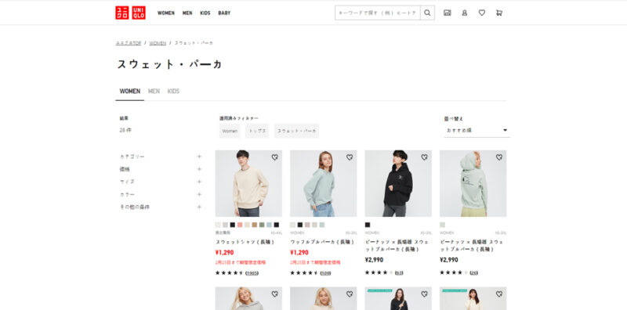Pick the mint swatch on waffle hoodie

coord(322,225)
